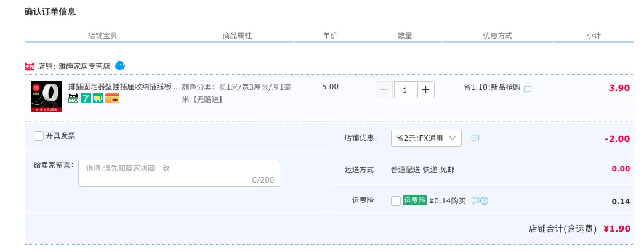
Task: Click the 运送方式 label
Action: point(361,170)
